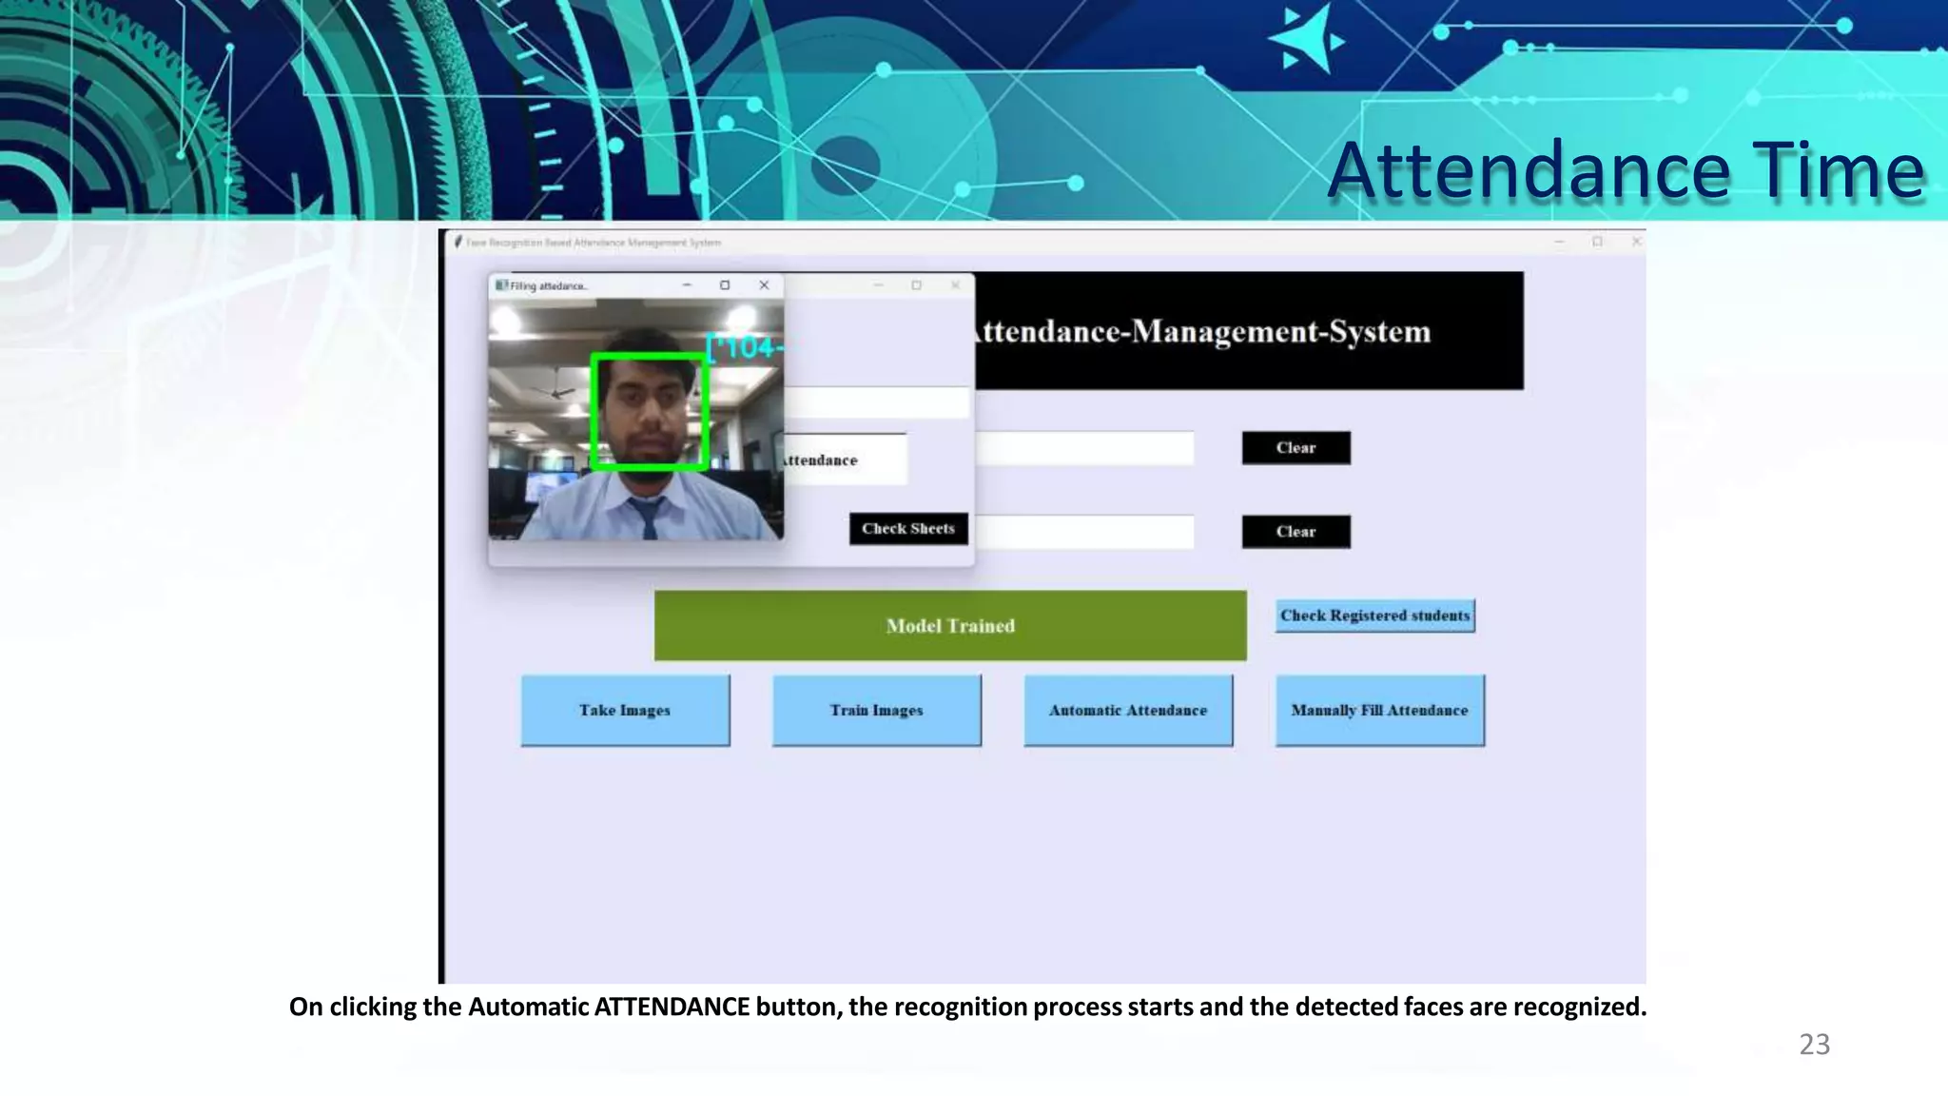This screenshot has height=1096, width=1948.
Task: Minimize the Filling attendance webcam window
Action: coord(686,285)
